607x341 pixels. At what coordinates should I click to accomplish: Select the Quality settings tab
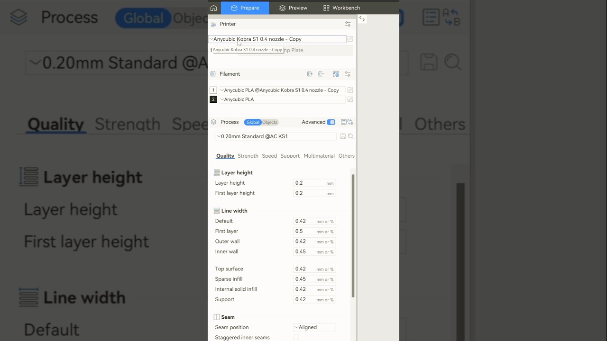pos(225,156)
